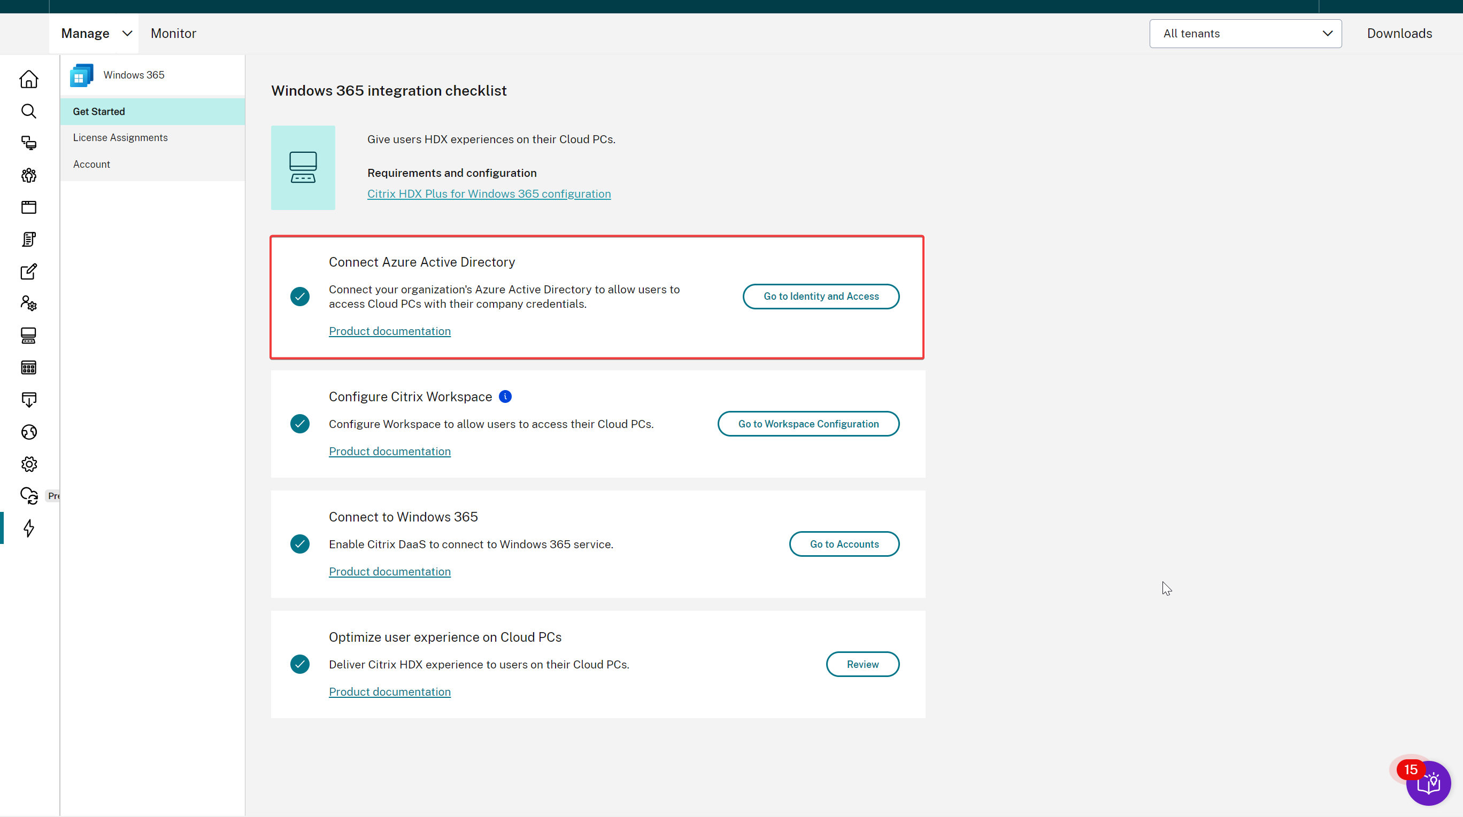Select the Search icon in the sidebar
The height and width of the screenshot is (817, 1463).
coord(28,111)
